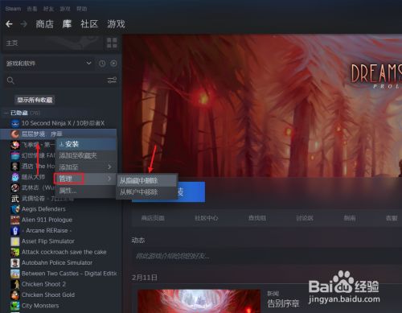Switch library to grid view icon

pyautogui.click(x=112, y=43)
